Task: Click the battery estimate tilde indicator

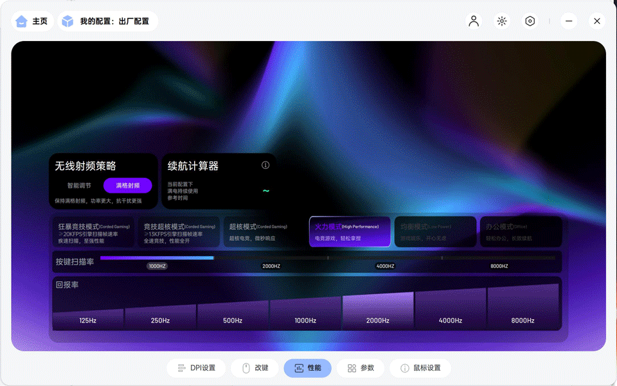Action: (x=266, y=191)
